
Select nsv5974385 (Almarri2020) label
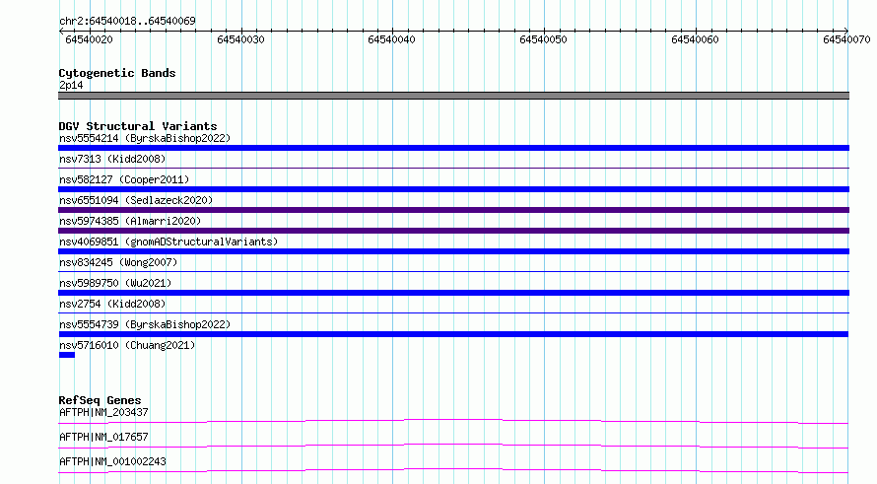pyautogui.click(x=130, y=221)
